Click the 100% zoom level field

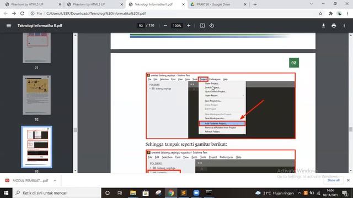pos(176,26)
